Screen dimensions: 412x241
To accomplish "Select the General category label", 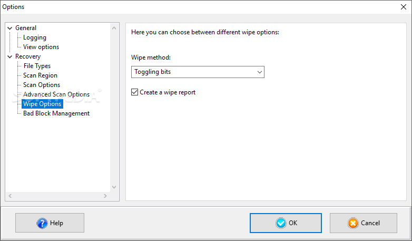I will coord(26,28).
